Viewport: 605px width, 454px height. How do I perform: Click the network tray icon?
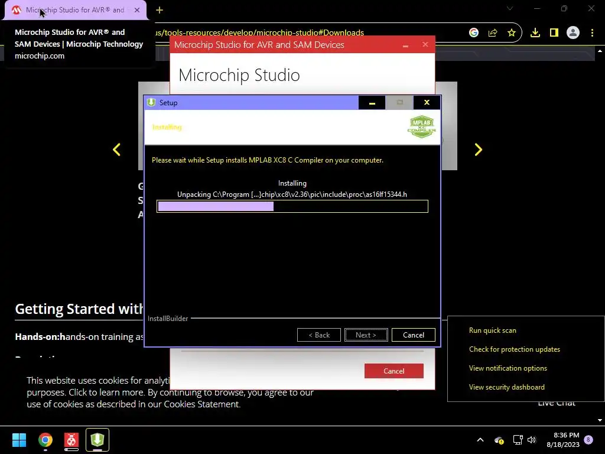(518, 440)
